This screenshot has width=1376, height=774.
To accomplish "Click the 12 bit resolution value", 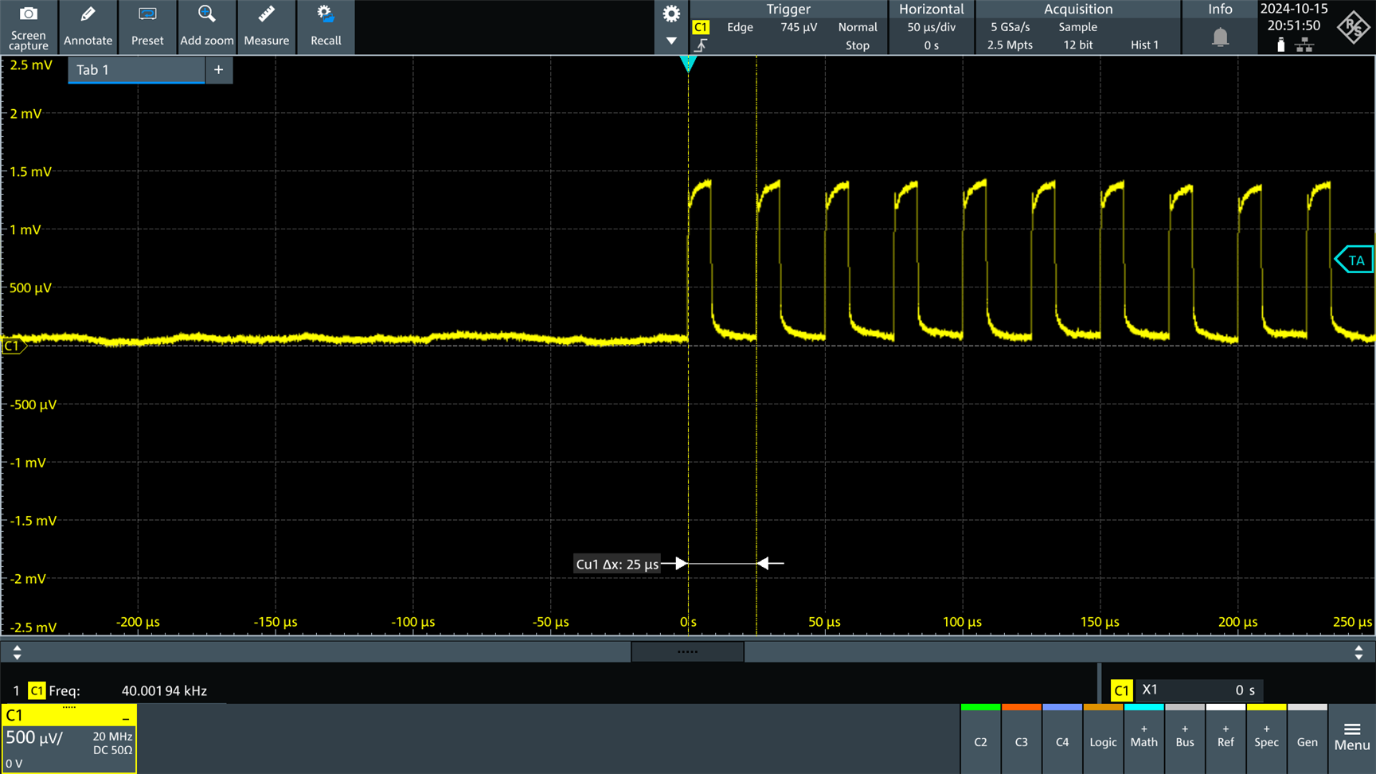I will click(x=1078, y=45).
